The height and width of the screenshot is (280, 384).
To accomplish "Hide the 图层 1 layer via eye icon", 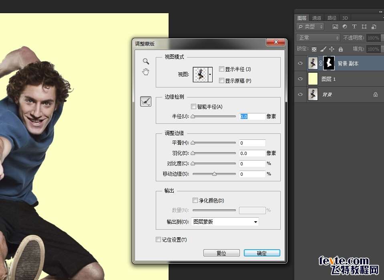I will tap(300, 79).
